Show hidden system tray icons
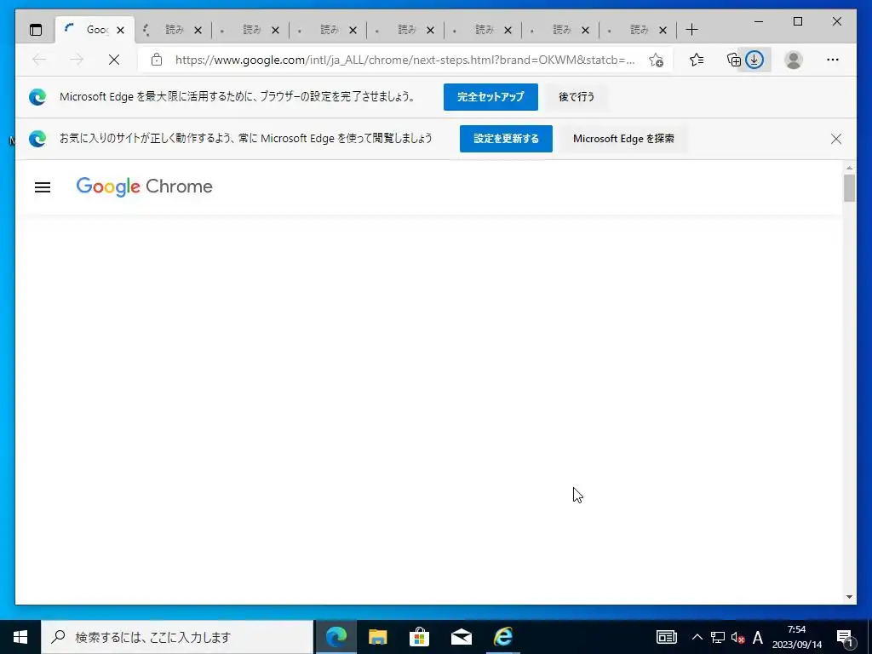This screenshot has width=872, height=654. pyautogui.click(x=697, y=637)
